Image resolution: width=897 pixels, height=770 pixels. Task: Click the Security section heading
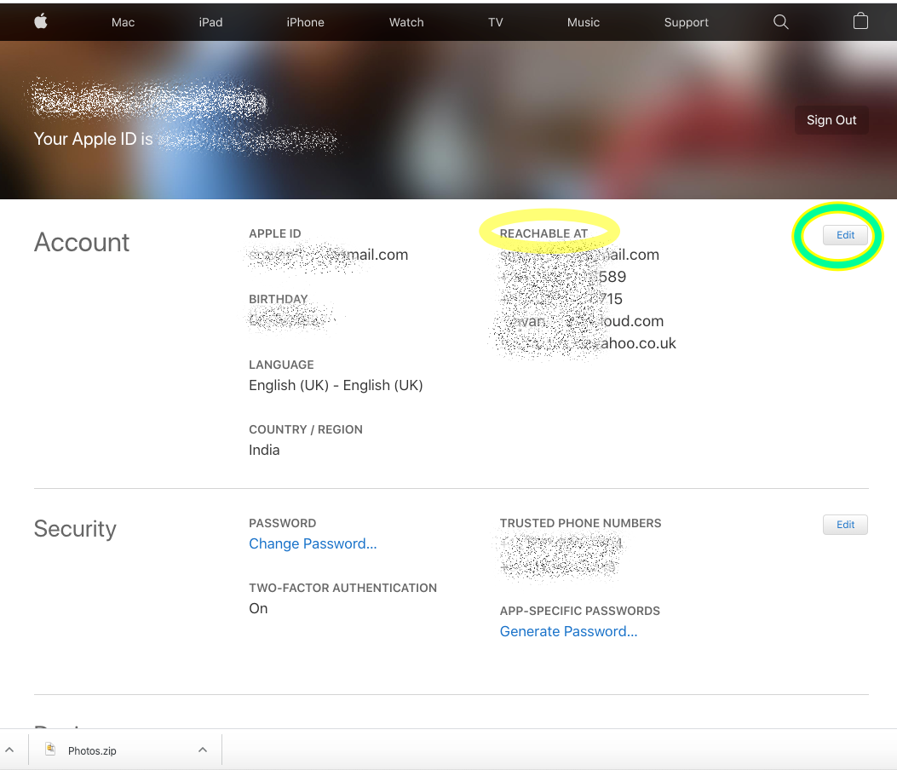pos(75,529)
